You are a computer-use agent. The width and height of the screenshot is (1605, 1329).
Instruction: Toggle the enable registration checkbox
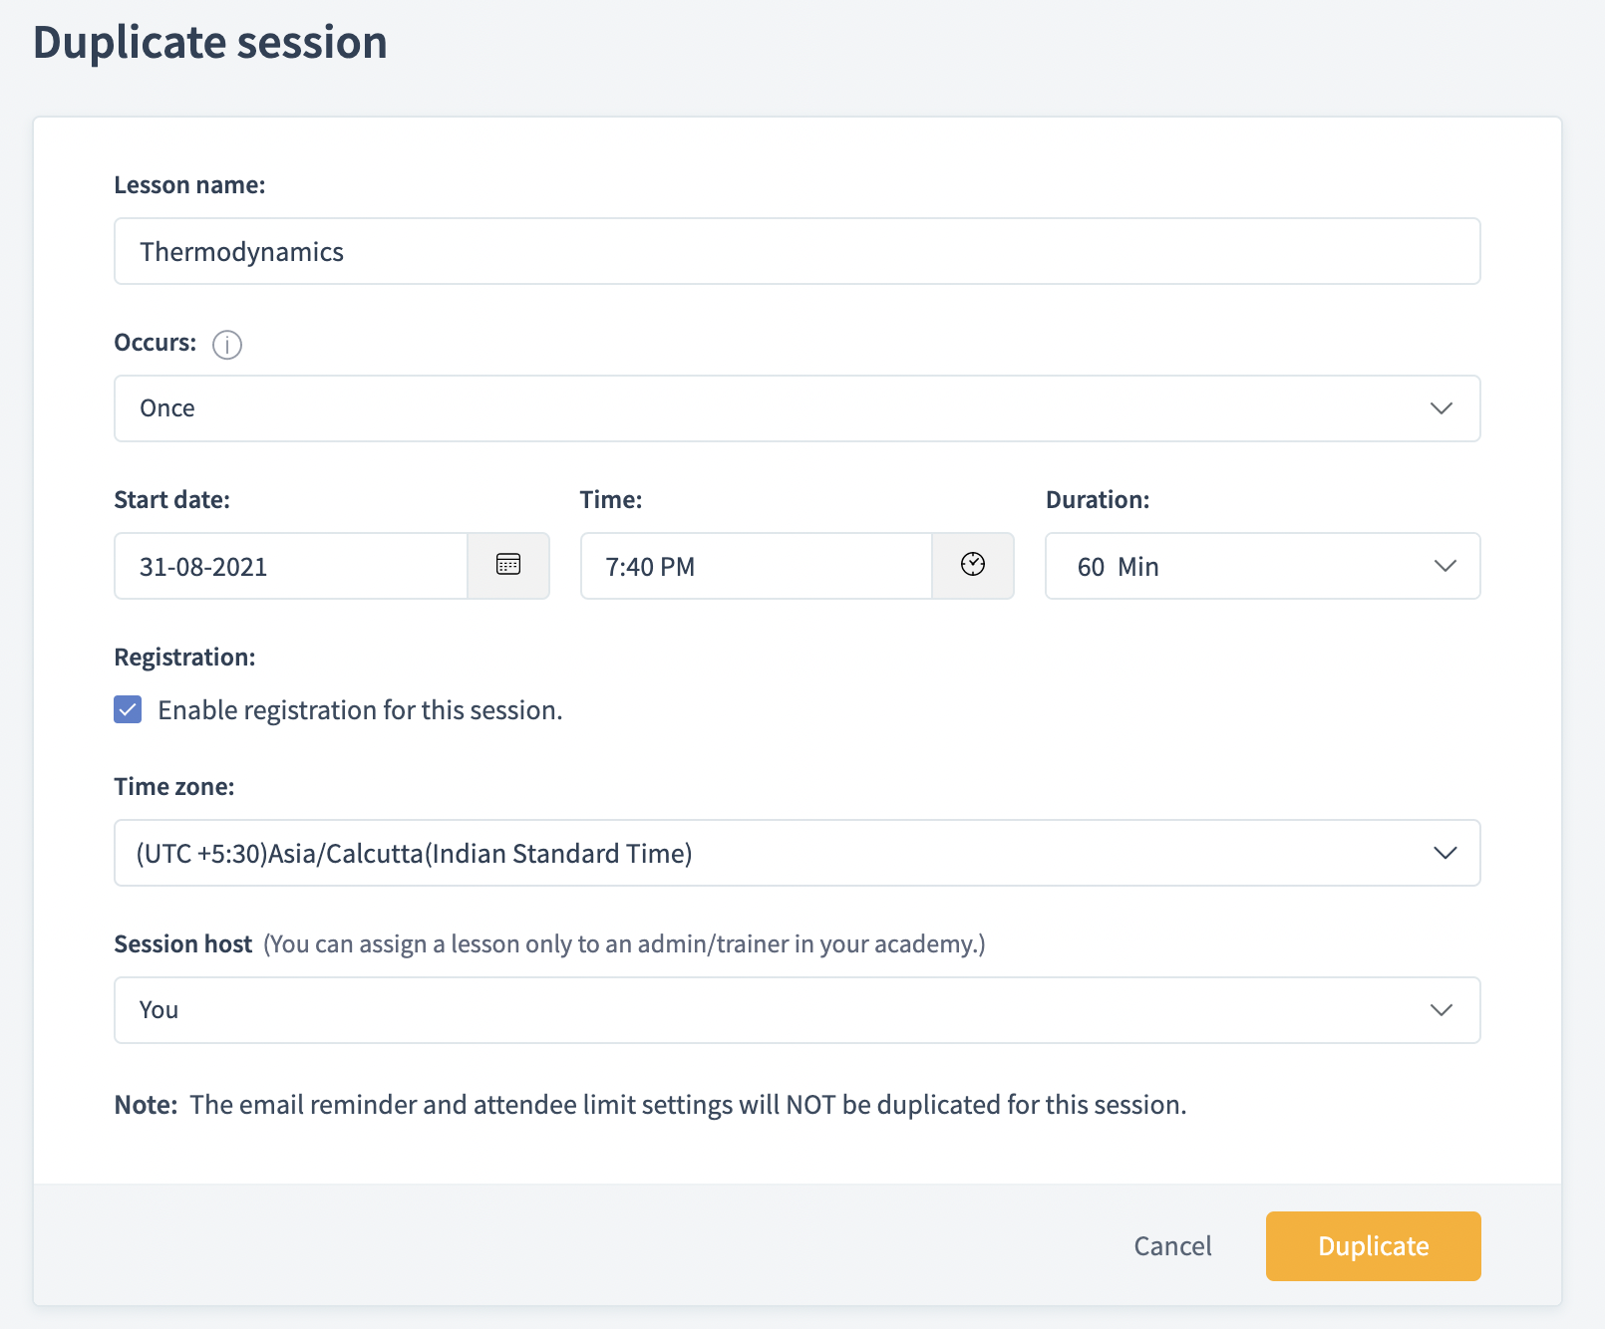128,709
